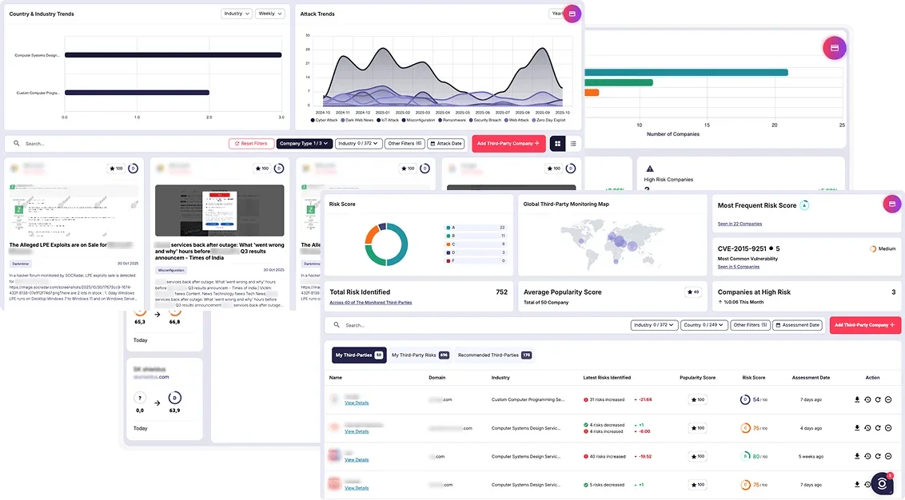Switch to list view in the news window
Viewport: 905px width, 500px height.
pos(573,144)
